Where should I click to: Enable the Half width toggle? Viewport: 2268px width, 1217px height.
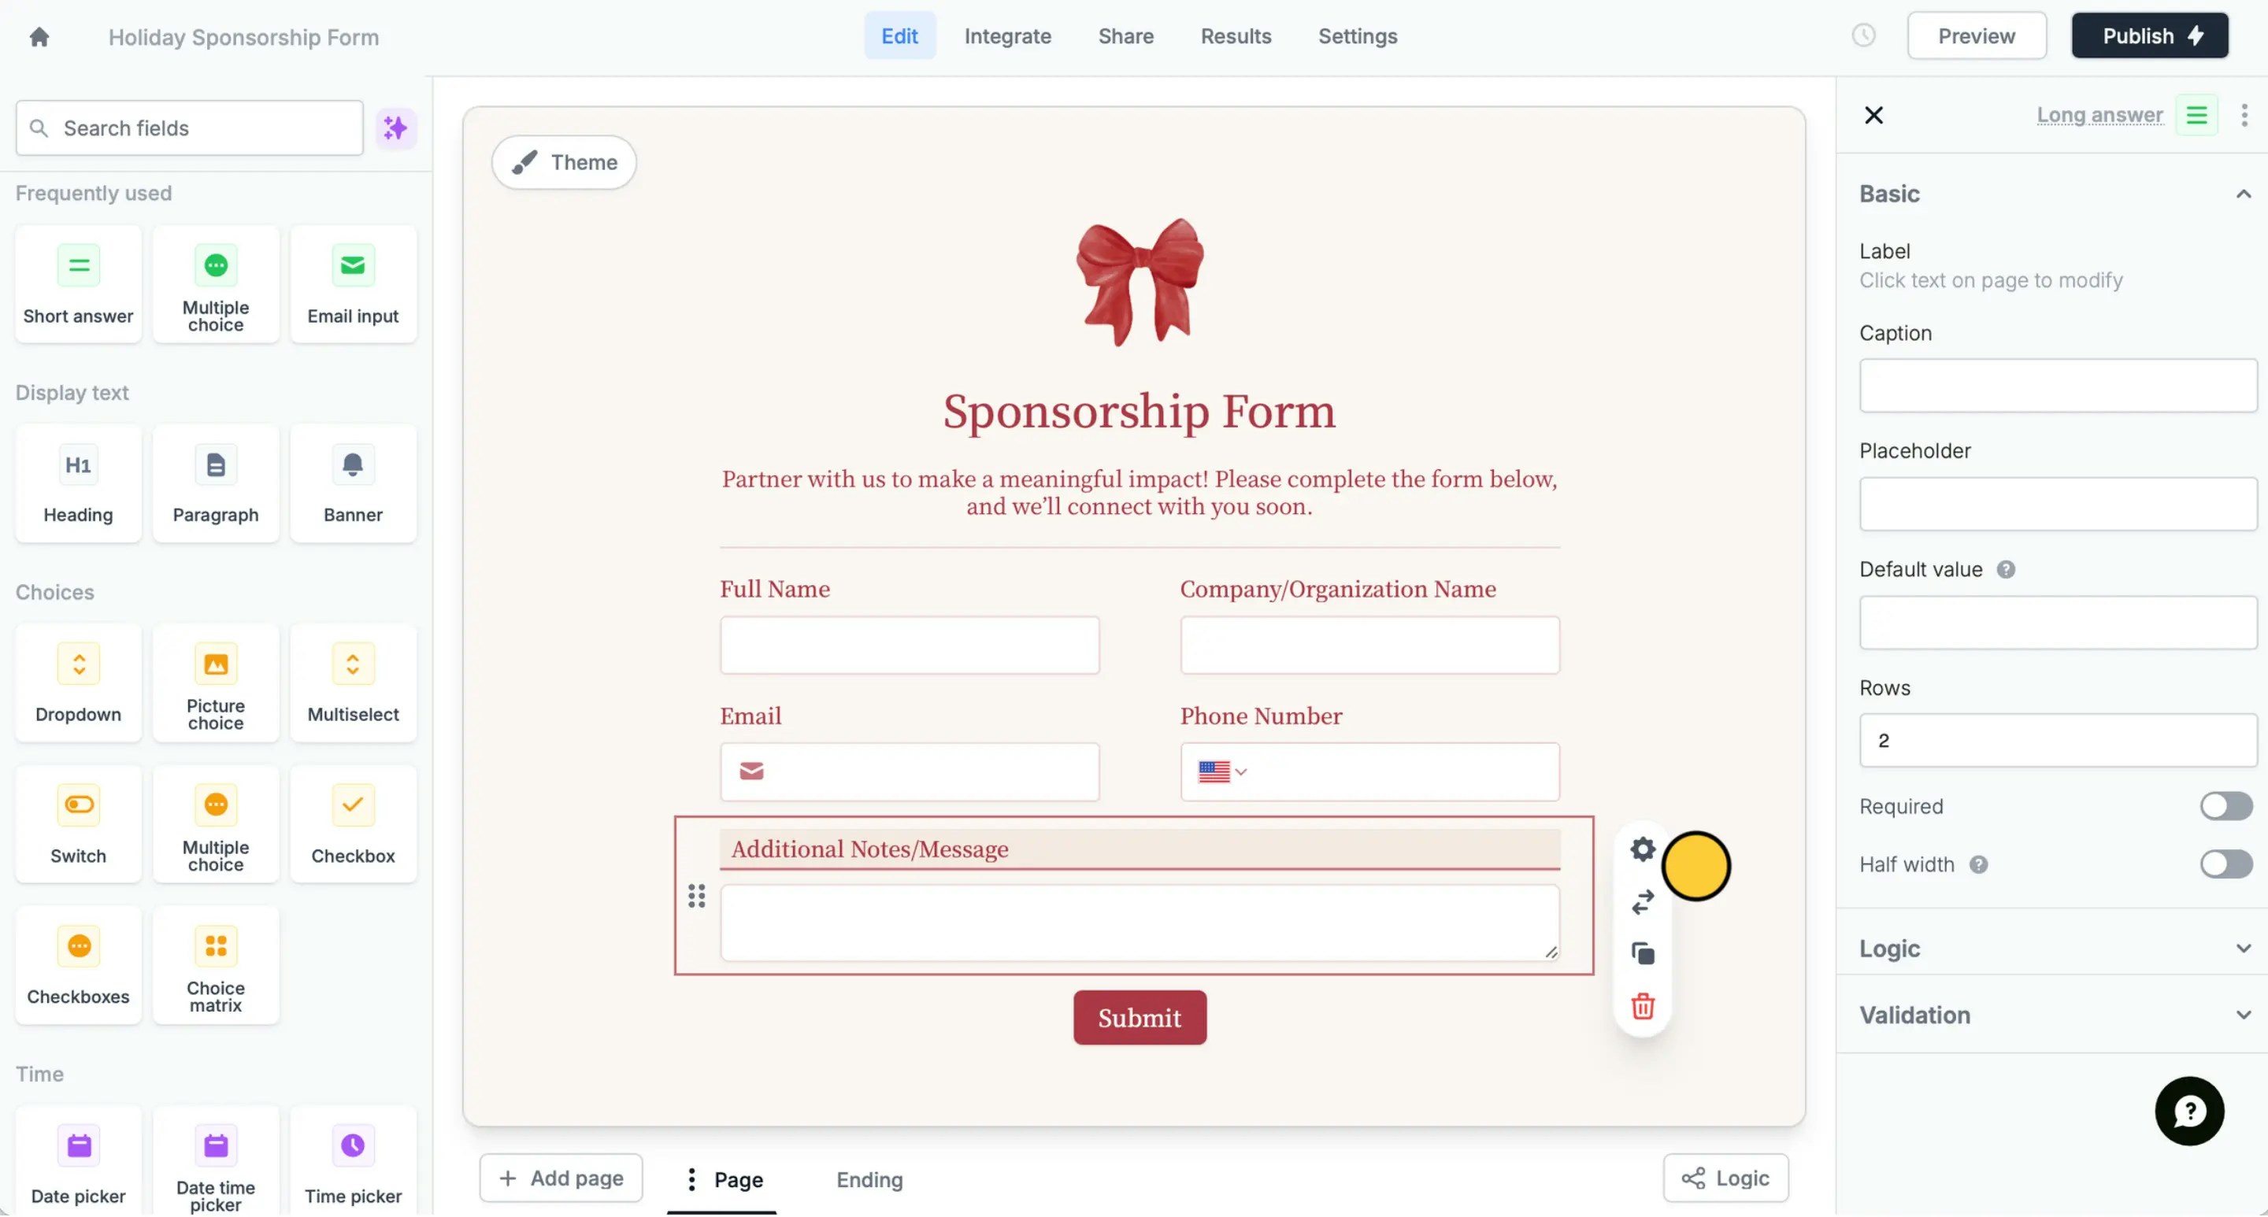tap(2225, 864)
